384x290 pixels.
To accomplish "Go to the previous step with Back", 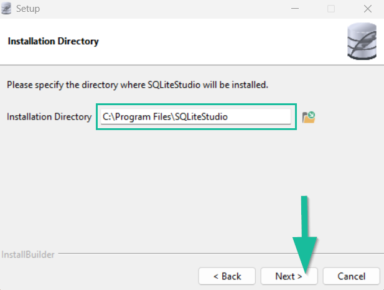I will coord(227,276).
